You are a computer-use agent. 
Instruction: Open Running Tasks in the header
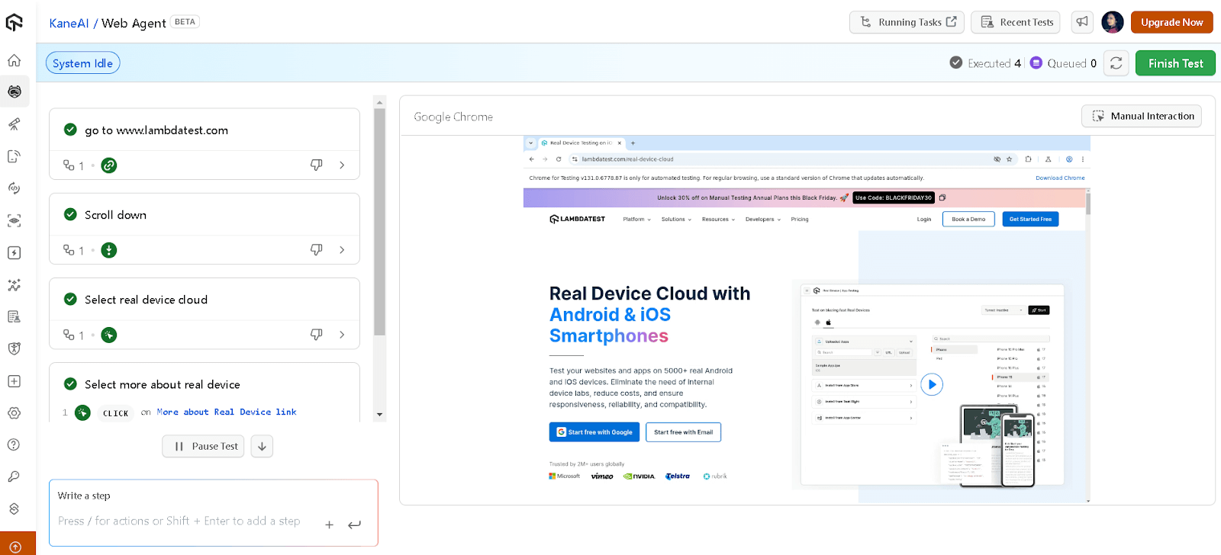click(x=907, y=22)
